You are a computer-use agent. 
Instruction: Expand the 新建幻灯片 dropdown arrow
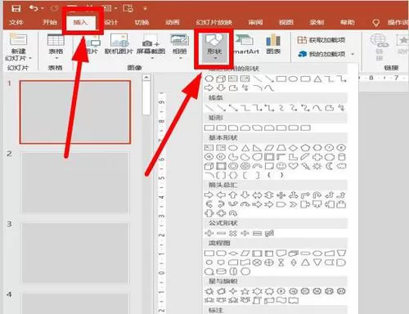(30, 58)
